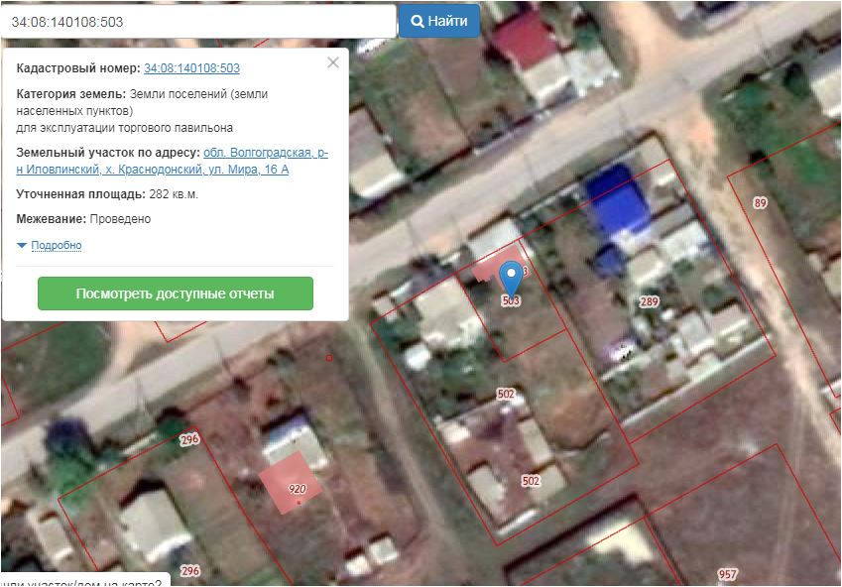
Task: Focus the cadastral number search field
Action: 198,21
